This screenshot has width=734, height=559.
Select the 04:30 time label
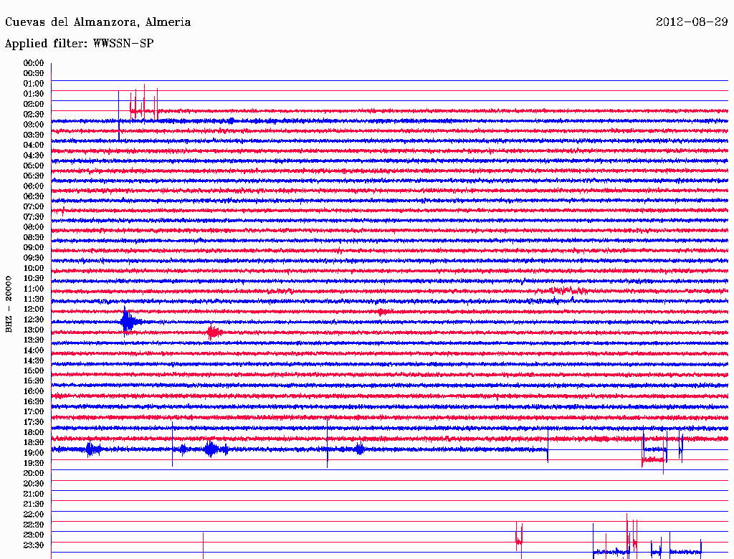[x=34, y=156]
